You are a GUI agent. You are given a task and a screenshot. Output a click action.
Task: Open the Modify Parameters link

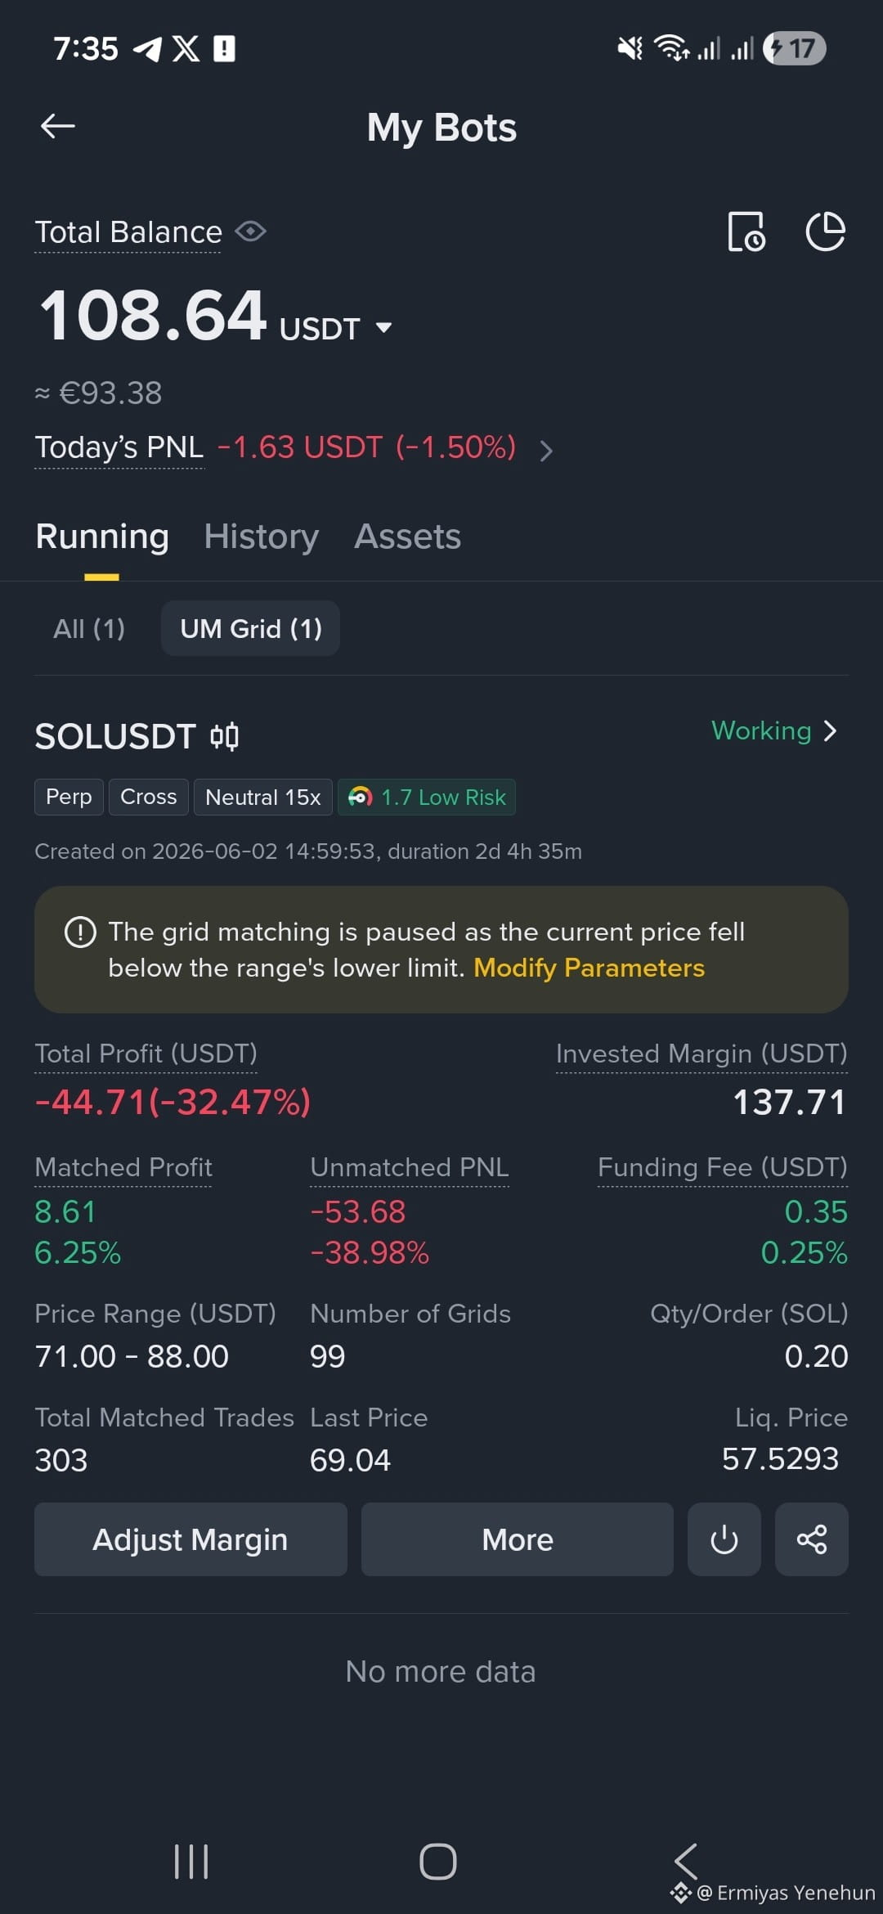pos(589,968)
